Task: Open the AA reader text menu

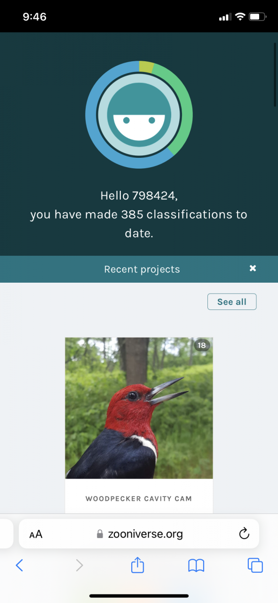Action: click(x=36, y=534)
